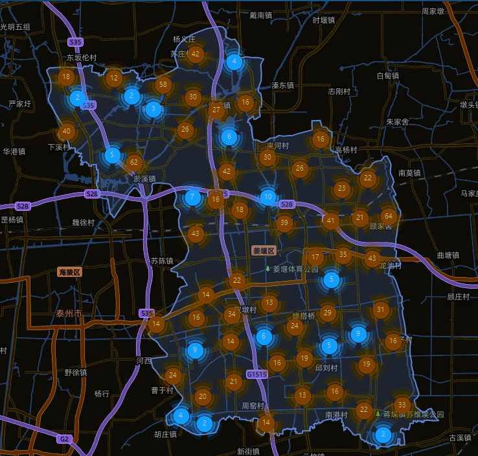
Task: Click the blue cluster marker labeled 10
Action: tap(268, 197)
